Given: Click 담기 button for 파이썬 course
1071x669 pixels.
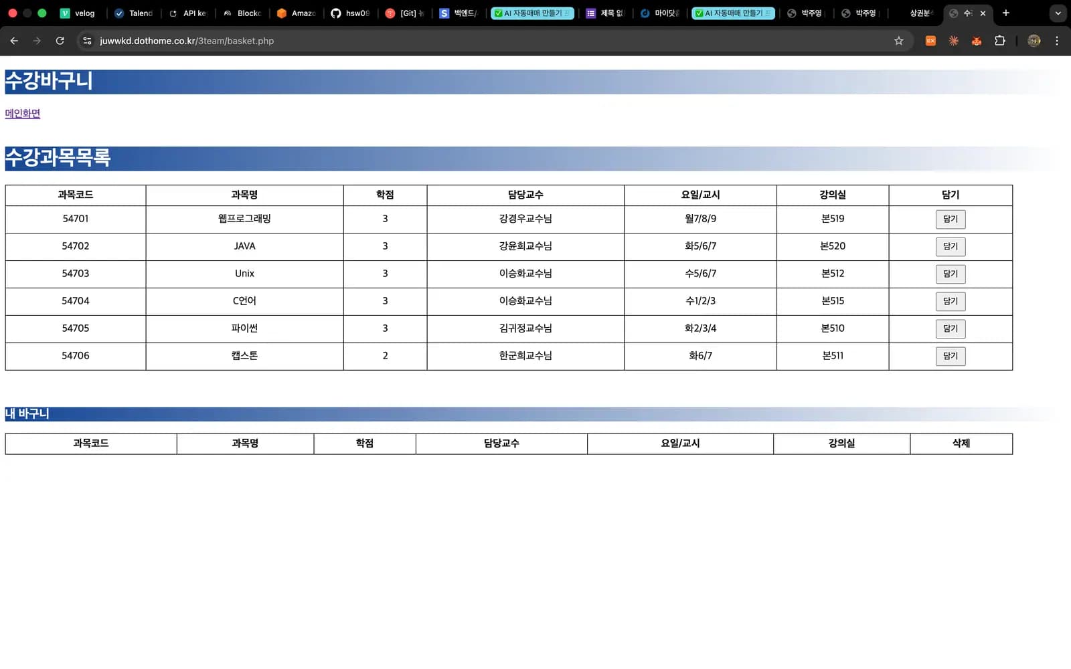Looking at the screenshot, I should coord(951,329).
